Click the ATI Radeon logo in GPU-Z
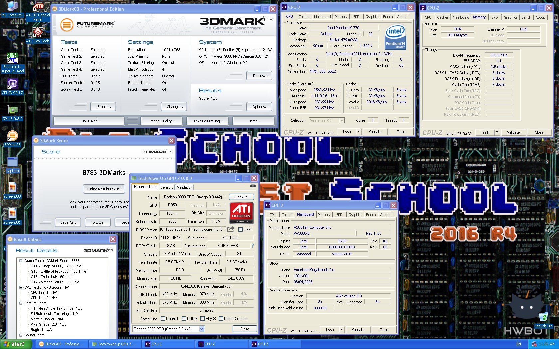This screenshot has width=559, height=349. pyautogui.click(x=242, y=213)
